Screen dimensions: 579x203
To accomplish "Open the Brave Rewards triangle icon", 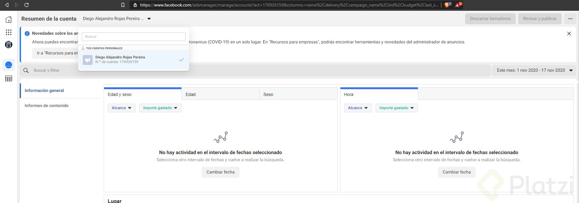I will click(458, 5).
